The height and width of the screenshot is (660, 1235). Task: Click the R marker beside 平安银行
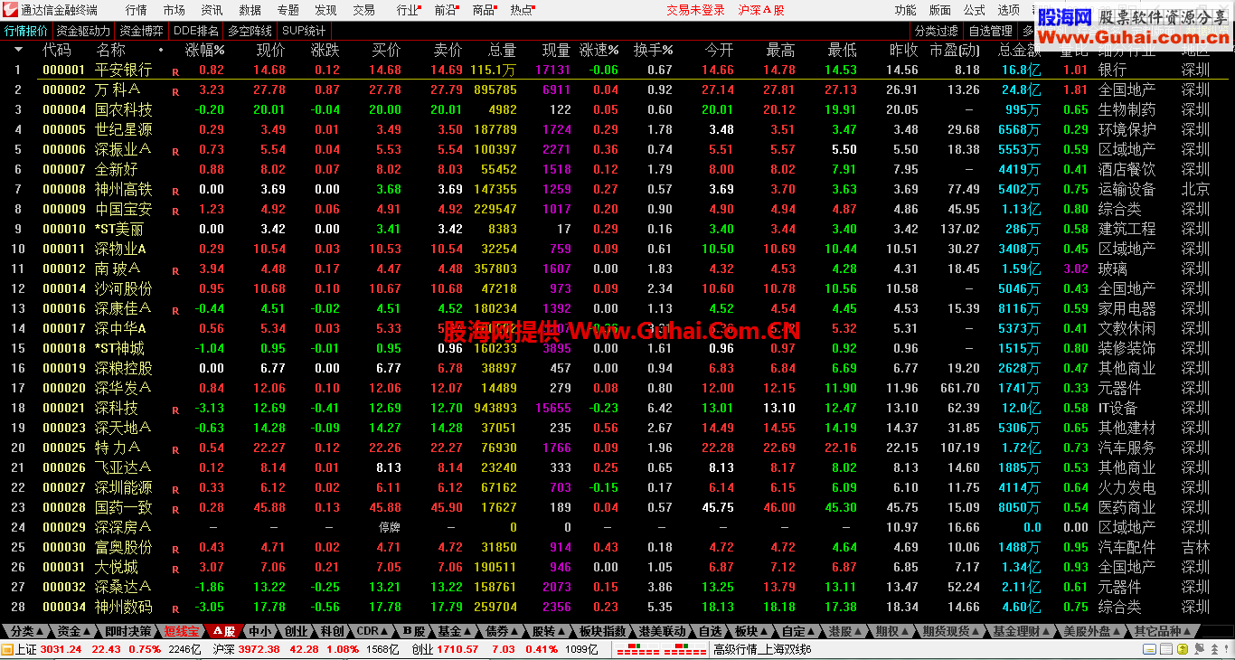pos(175,71)
